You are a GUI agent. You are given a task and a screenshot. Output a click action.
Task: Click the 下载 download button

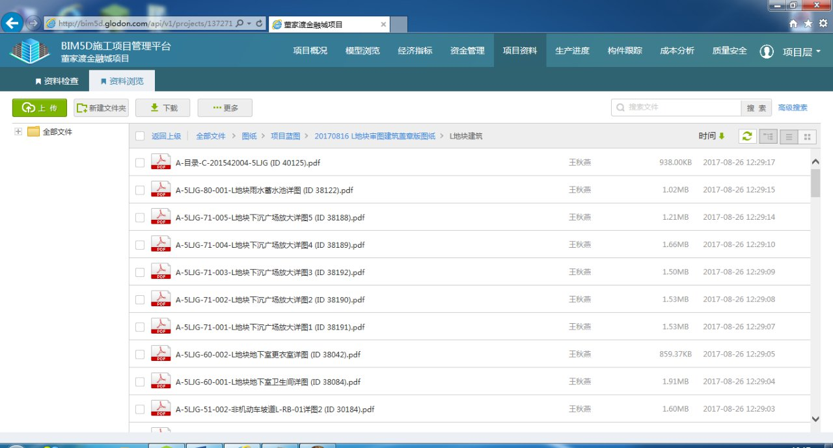click(x=163, y=108)
